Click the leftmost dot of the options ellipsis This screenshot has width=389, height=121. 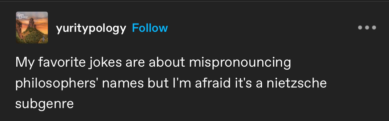click(360, 28)
